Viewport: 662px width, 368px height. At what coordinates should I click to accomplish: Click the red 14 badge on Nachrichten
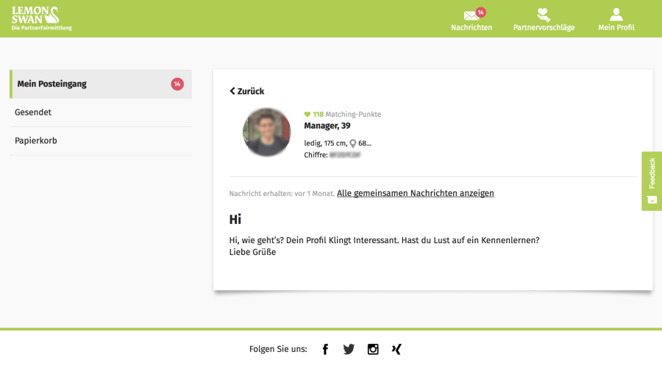(x=480, y=12)
